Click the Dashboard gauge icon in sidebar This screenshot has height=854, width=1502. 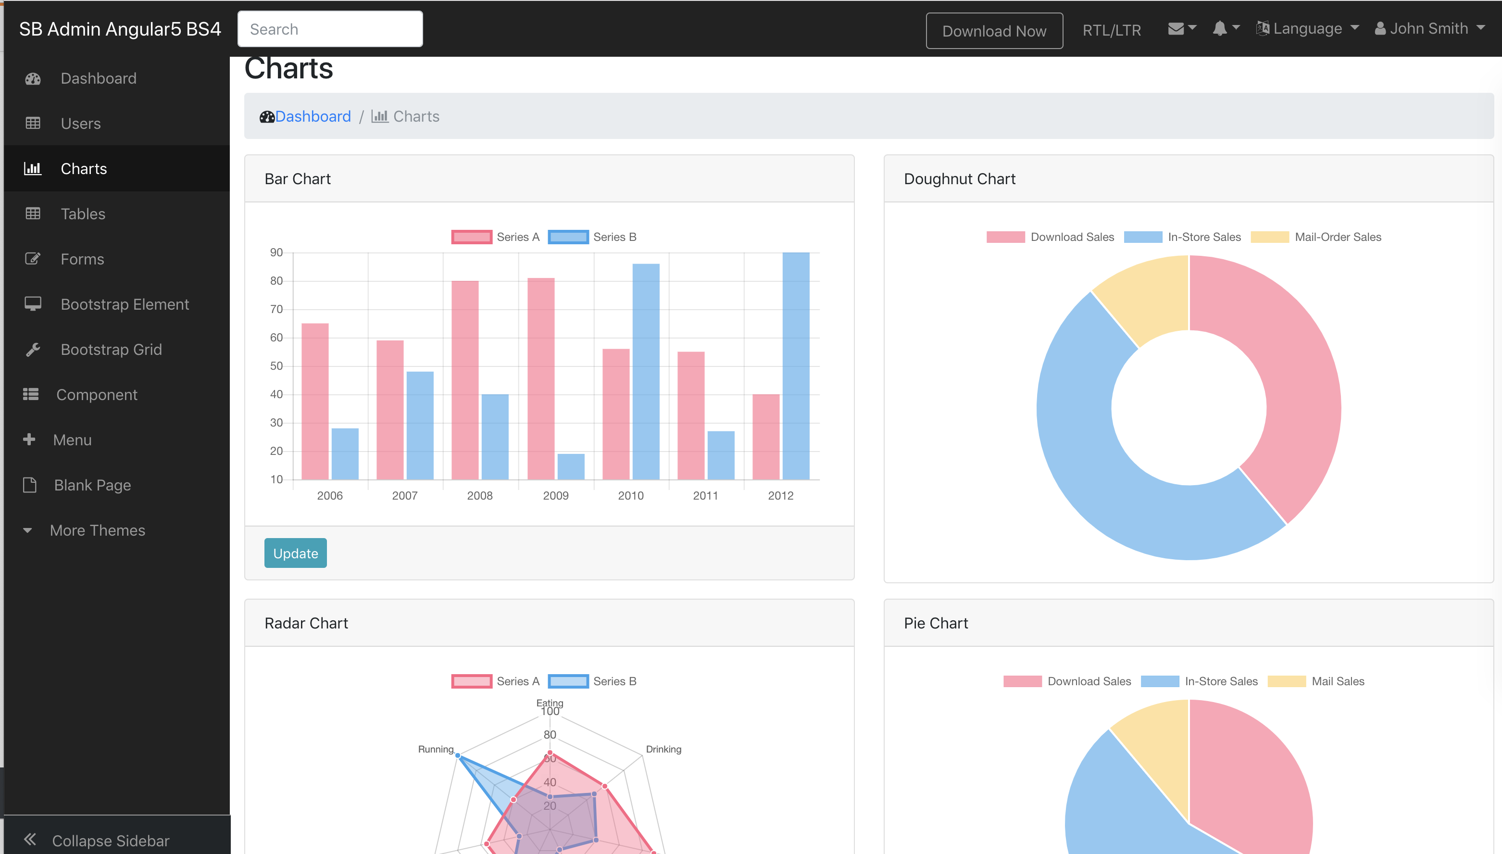tap(33, 78)
